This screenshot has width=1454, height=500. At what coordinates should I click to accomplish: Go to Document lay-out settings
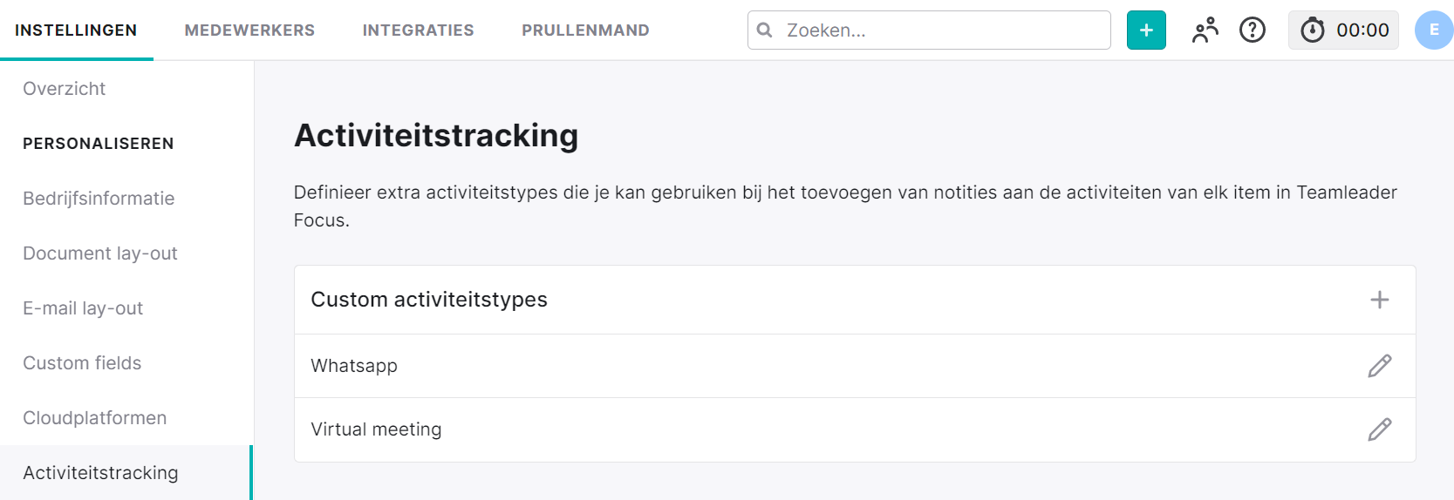click(100, 253)
